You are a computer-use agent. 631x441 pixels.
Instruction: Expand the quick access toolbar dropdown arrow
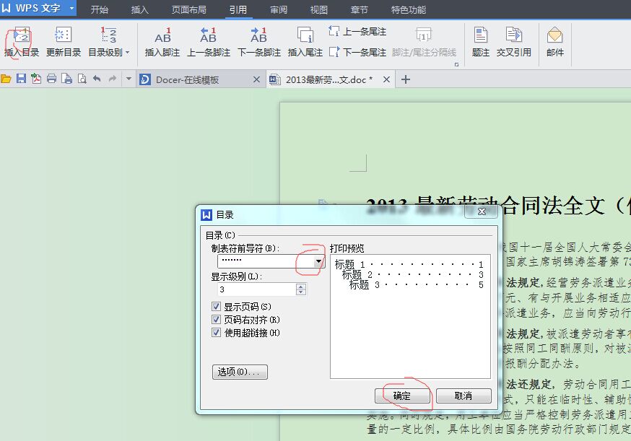129,79
